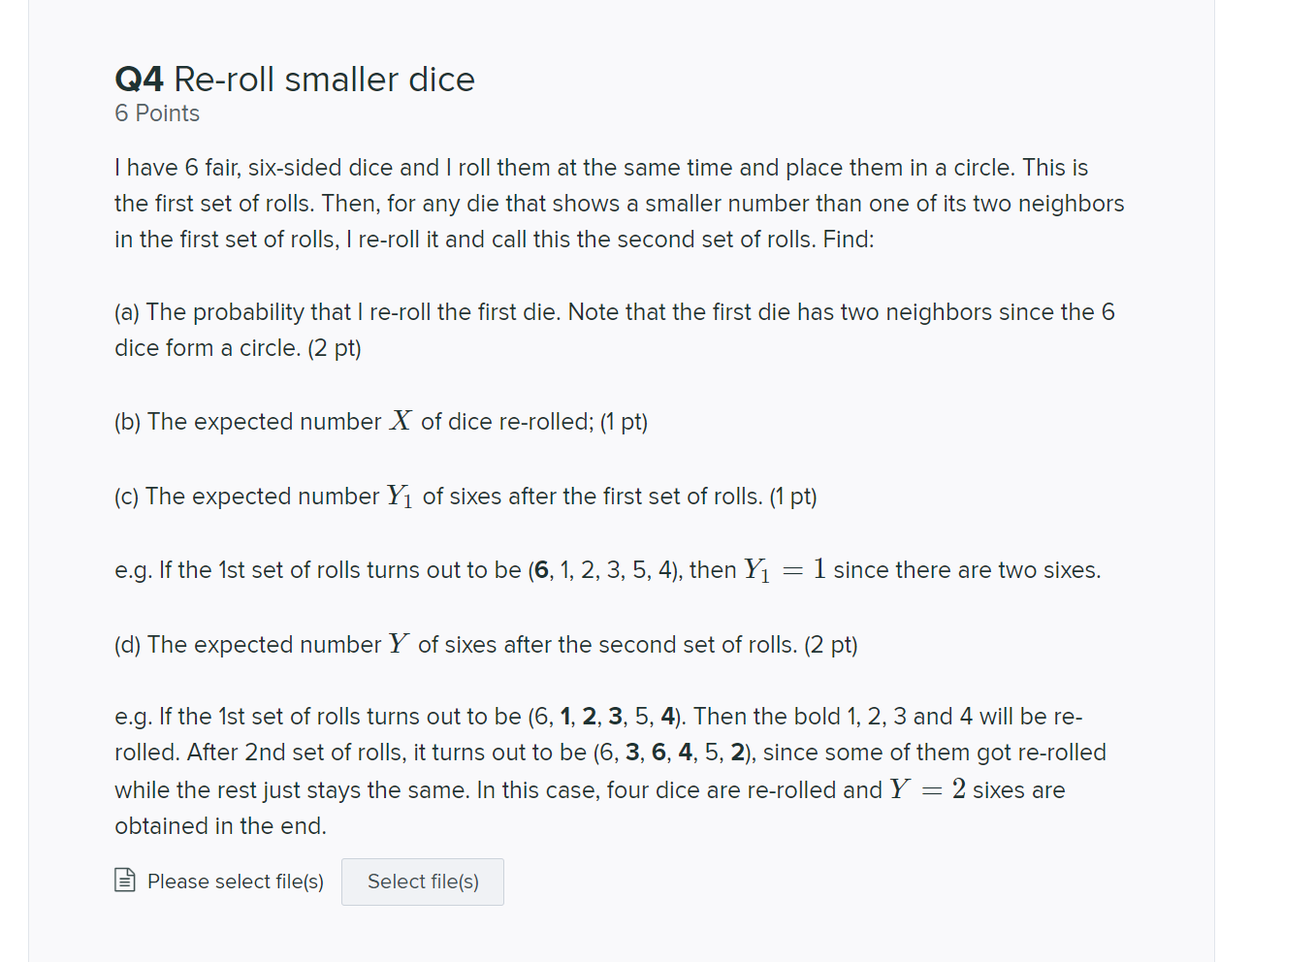The height and width of the screenshot is (962, 1316).
Task: Click the 'Please select file(s)' label
Action: (x=236, y=881)
